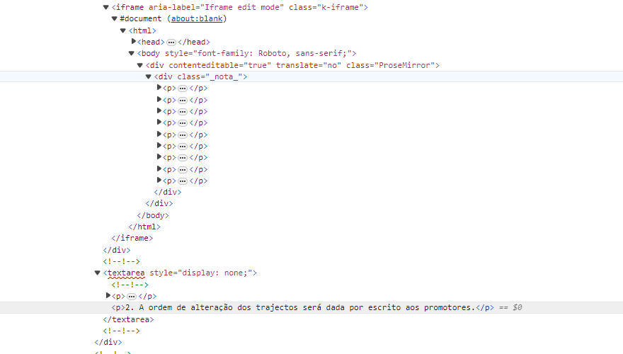
Task: Collapse the html element arrow
Action: click(122, 30)
